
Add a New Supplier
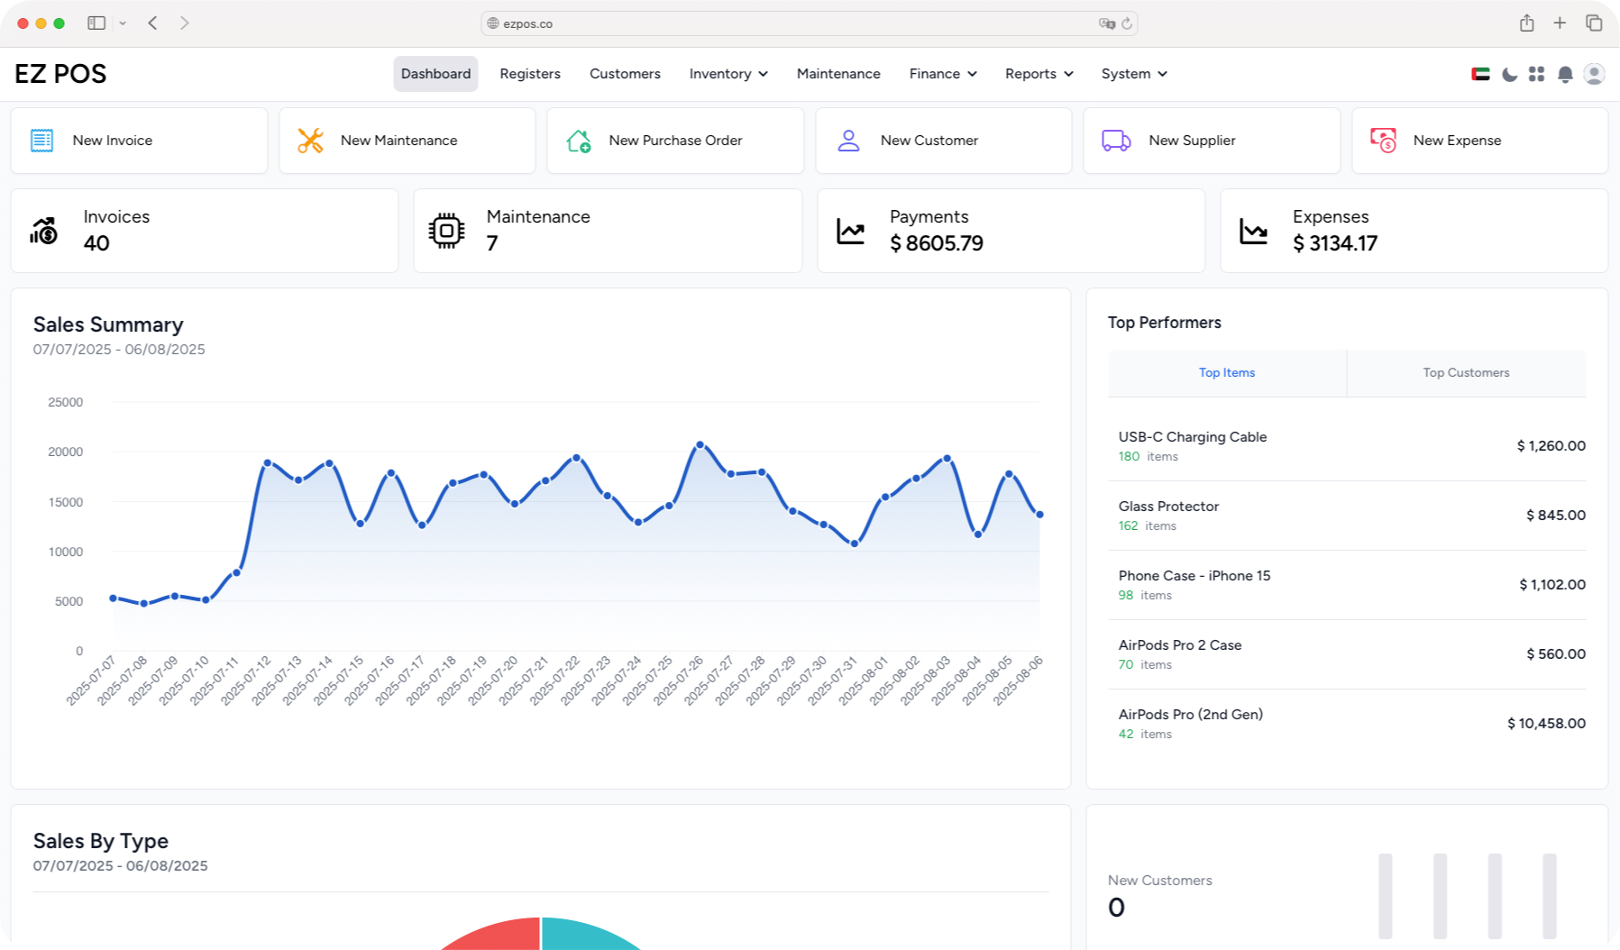(x=1212, y=141)
